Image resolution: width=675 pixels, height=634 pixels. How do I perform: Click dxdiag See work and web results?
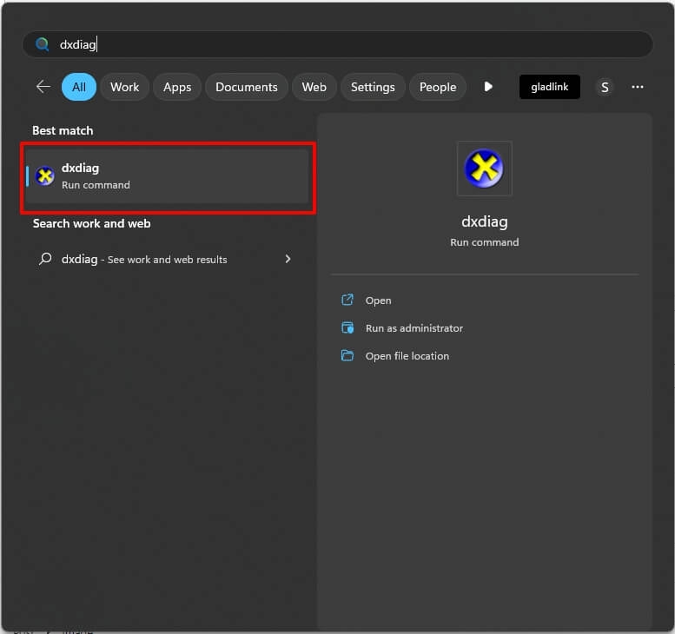point(166,259)
